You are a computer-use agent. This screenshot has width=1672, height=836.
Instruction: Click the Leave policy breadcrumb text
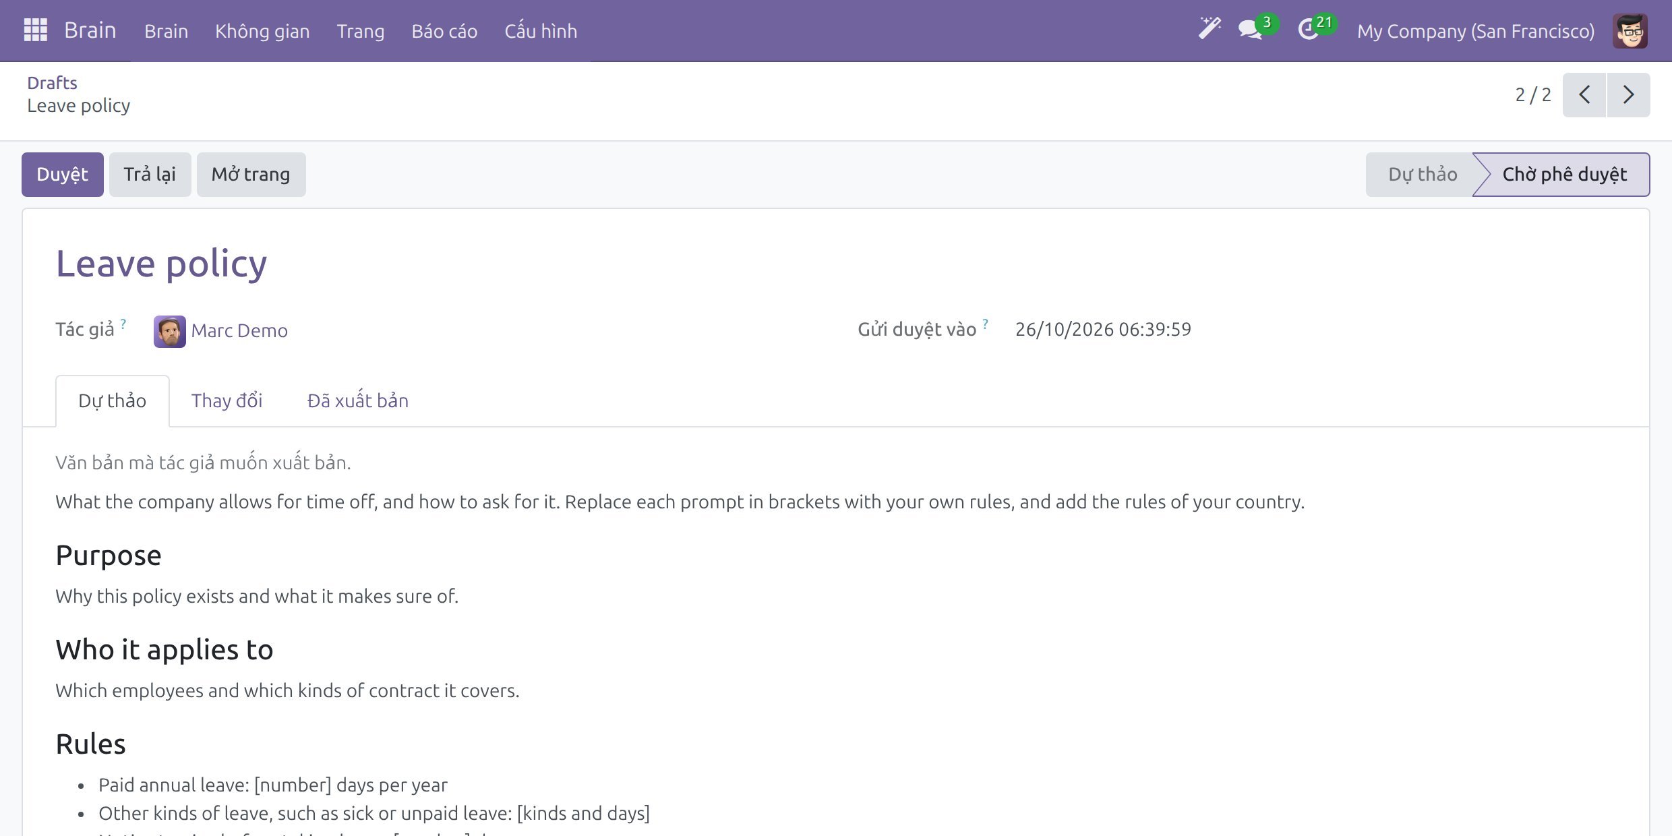(x=79, y=106)
